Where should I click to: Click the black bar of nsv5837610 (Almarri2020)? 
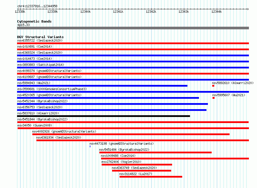click(104, 116)
